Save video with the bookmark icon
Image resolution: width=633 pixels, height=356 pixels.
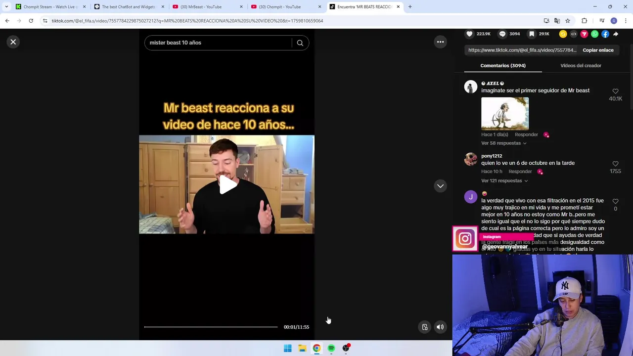click(532, 34)
